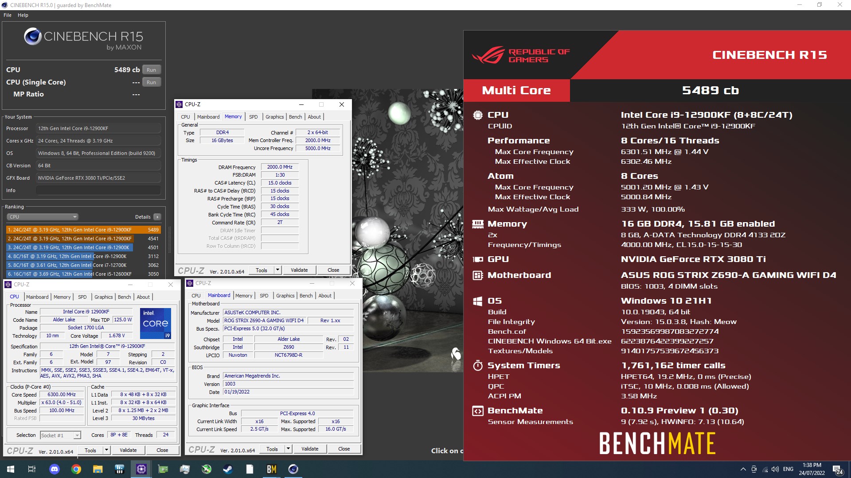
Task: Click Tools button in Memory CPU-Z window
Action: (x=262, y=270)
